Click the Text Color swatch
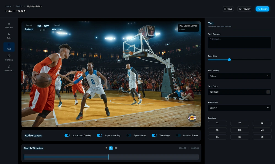The image size is (275, 164). [268, 92]
